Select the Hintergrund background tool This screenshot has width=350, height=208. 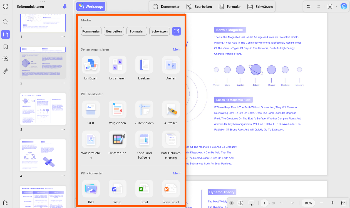[117, 143]
